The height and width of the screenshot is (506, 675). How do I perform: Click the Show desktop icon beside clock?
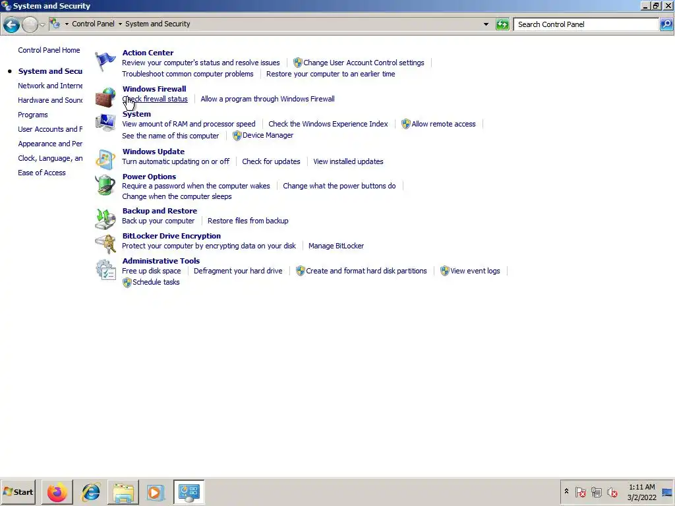(x=667, y=492)
